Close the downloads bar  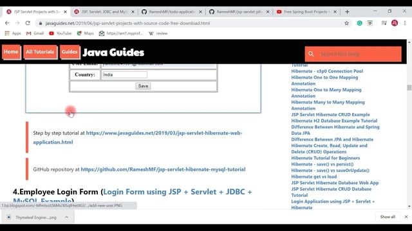pos(406,217)
